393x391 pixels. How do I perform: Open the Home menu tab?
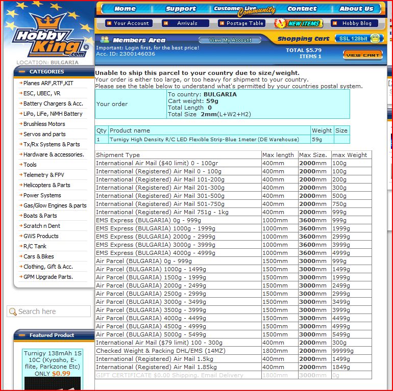[x=125, y=9]
